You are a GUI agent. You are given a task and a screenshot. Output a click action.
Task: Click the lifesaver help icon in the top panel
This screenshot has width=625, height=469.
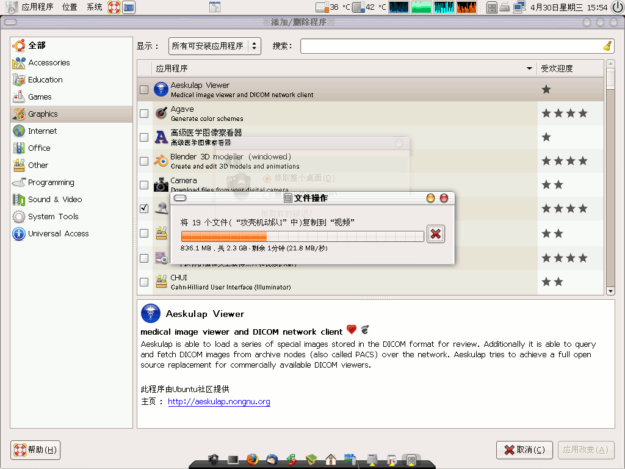coord(114,7)
